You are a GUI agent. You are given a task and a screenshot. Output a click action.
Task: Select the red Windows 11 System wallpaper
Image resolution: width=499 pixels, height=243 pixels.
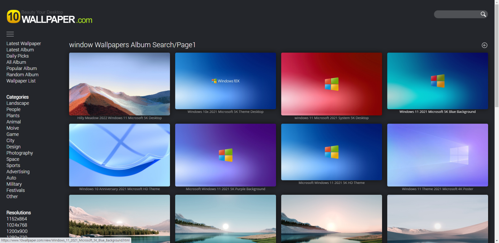332,84
